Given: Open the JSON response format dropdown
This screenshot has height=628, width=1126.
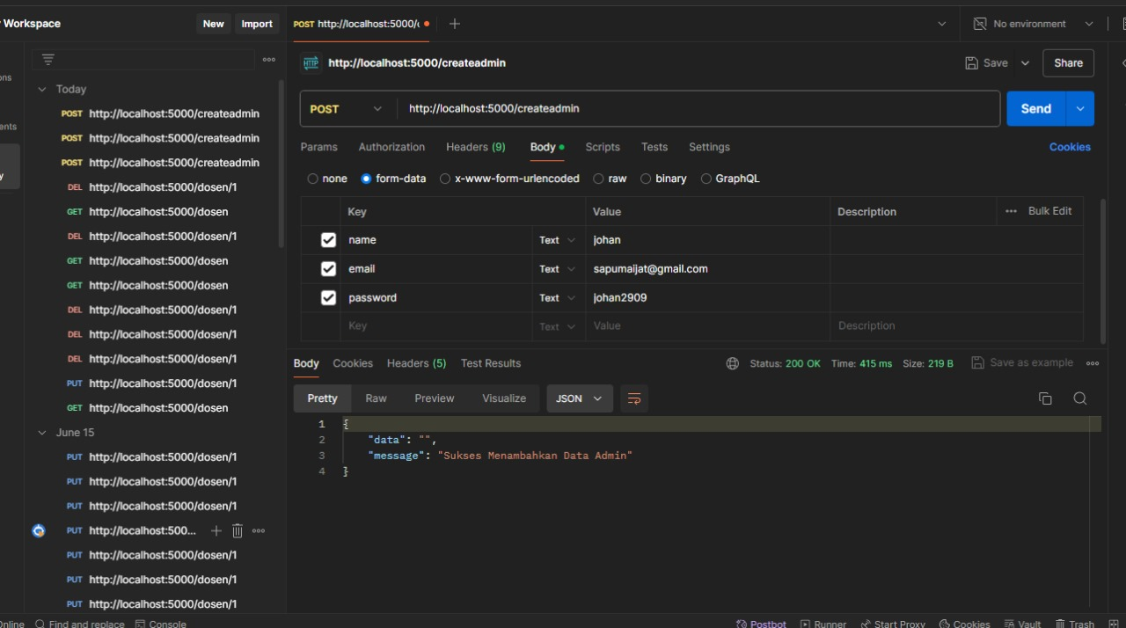Looking at the screenshot, I should tap(580, 398).
